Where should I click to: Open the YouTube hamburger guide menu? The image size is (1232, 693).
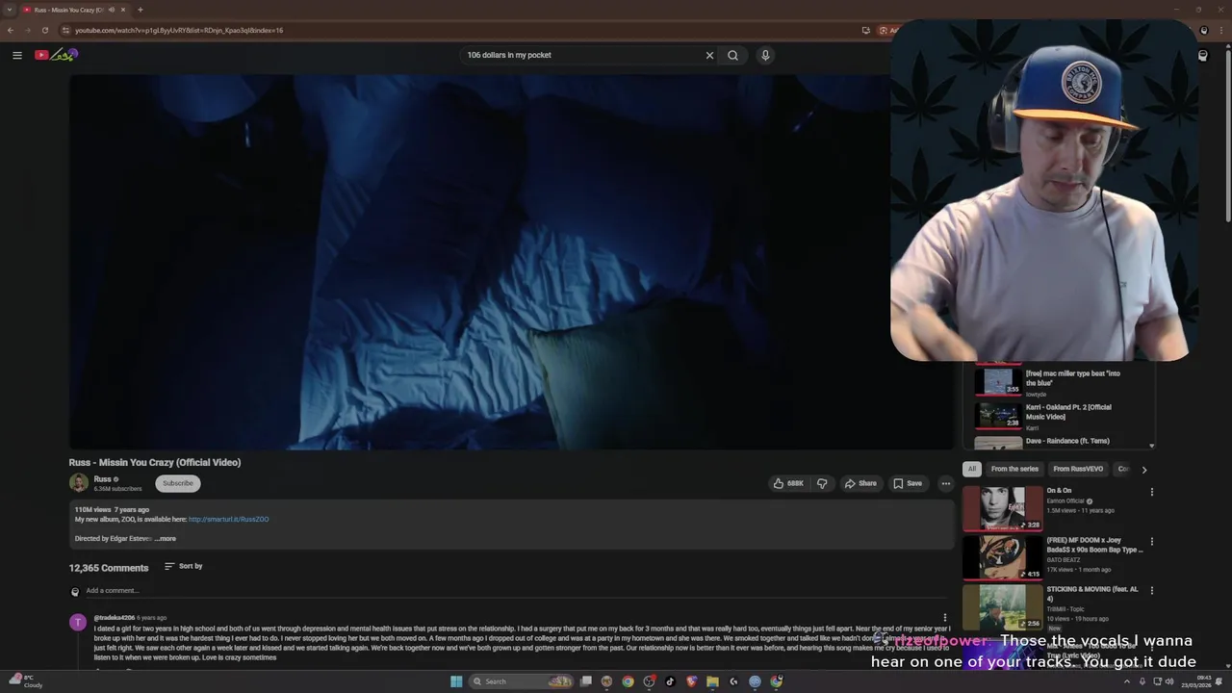point(17,55)
